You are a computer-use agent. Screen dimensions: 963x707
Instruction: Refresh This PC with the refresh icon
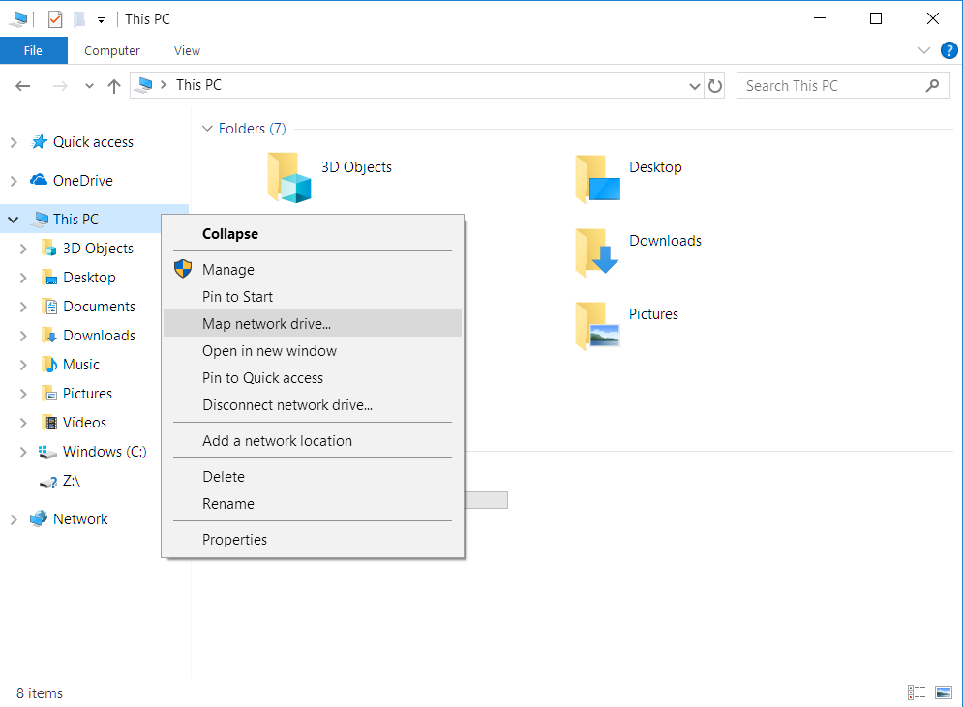(x=715, y=85)
